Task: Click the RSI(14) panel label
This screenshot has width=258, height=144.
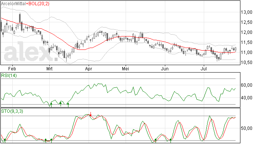Action: click(9, 76)
